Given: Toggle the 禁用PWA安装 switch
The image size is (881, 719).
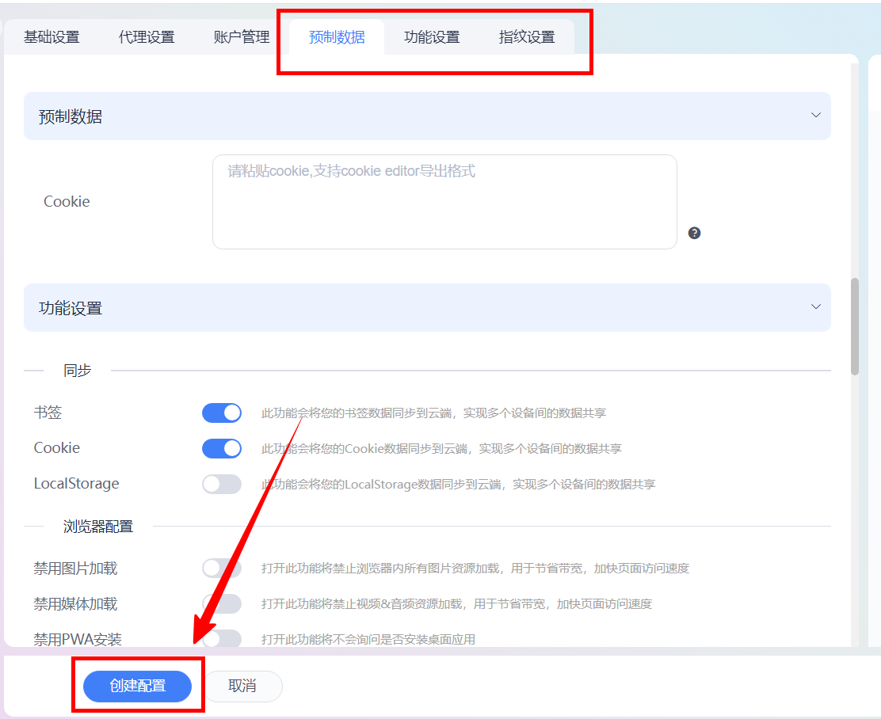Looking at the screenshot, I should pos(222,639).
